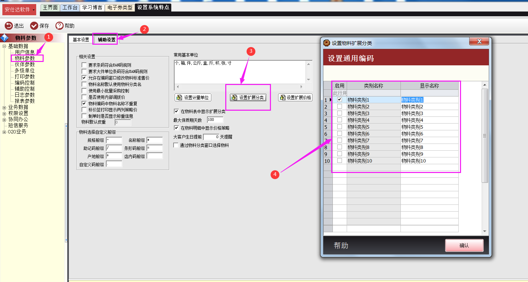528x282 pixels.
Task: Open the 学习博客 tab
Action: coord(92,7)
